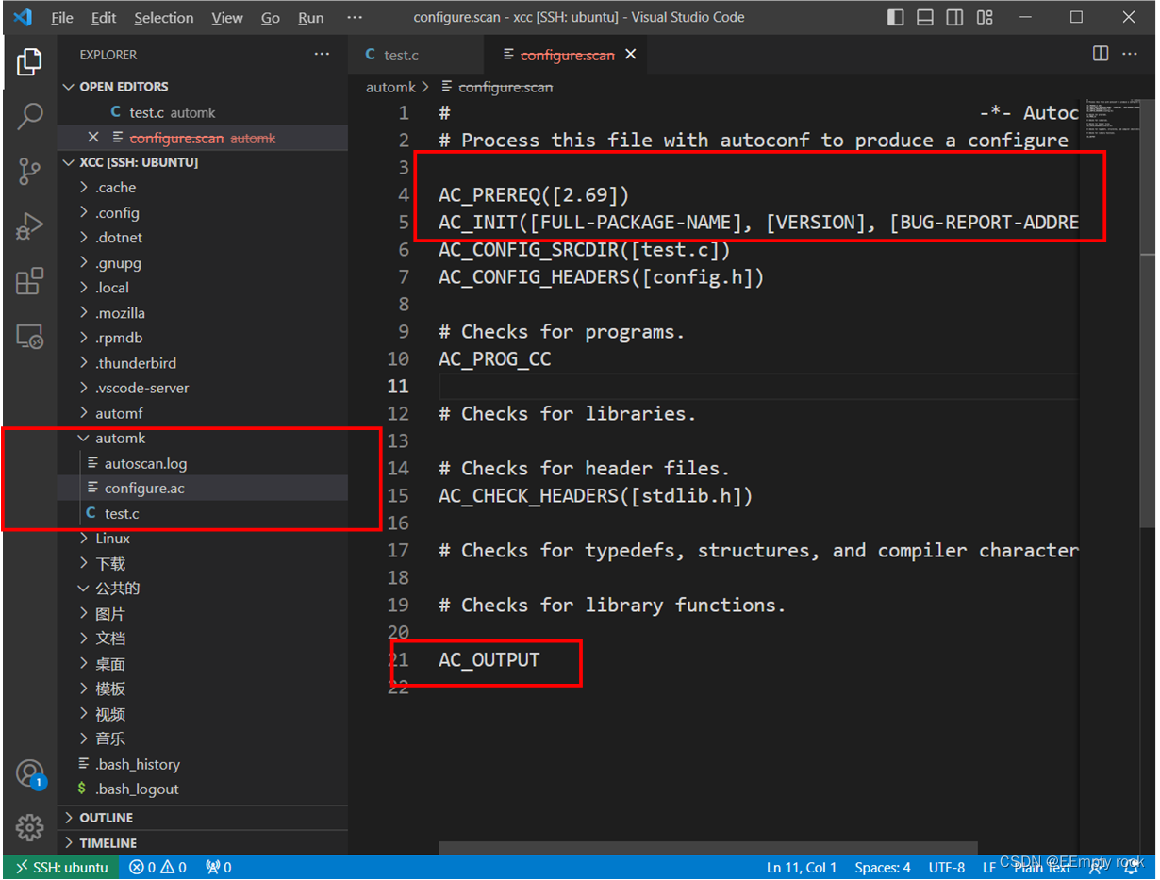
Task: Switch to the test.c tab
Action: click(x=416, y=54)
